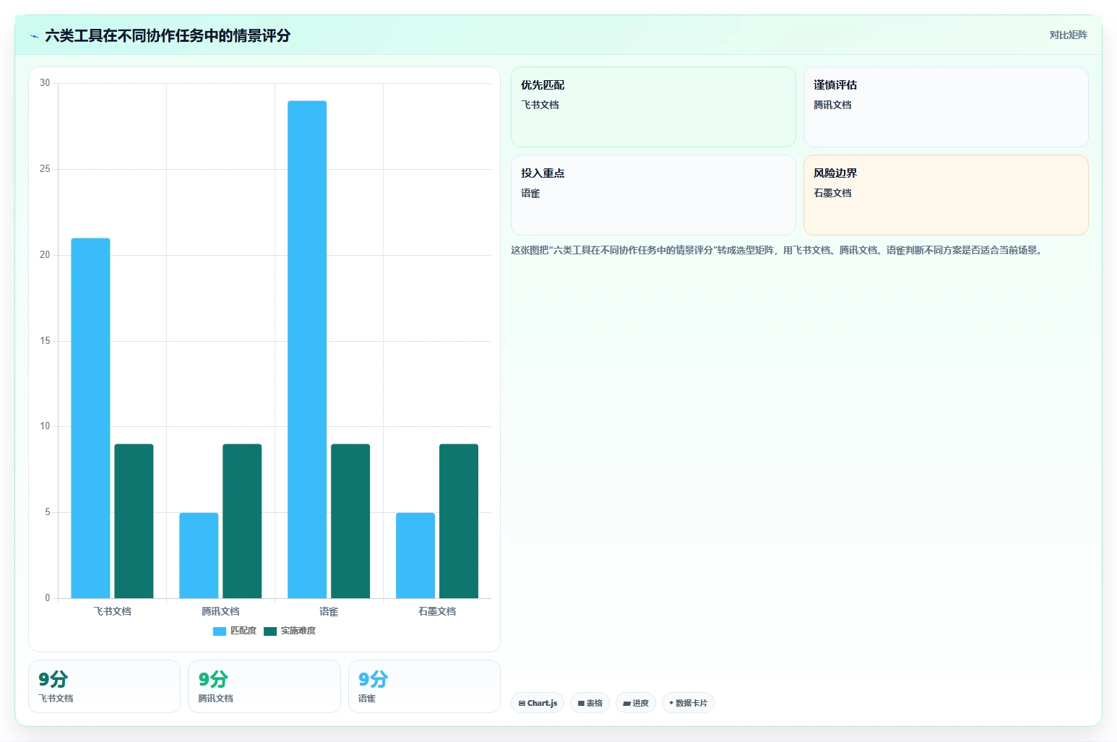This screenshot has height=742, width=1117.
Task: Select the 石墨文档 匹配度 blue bar
Action: coord(415,556)
